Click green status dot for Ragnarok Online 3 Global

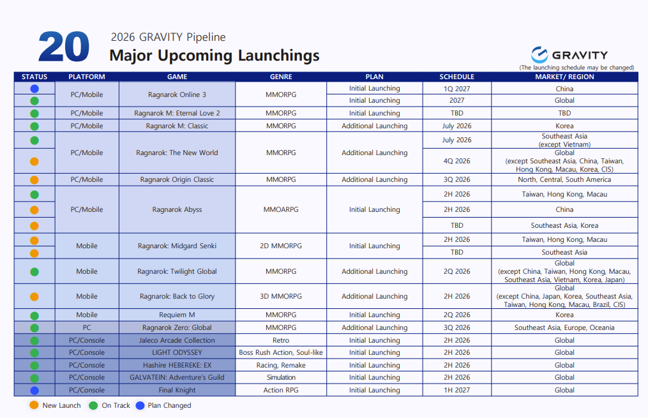click(34, 101)
